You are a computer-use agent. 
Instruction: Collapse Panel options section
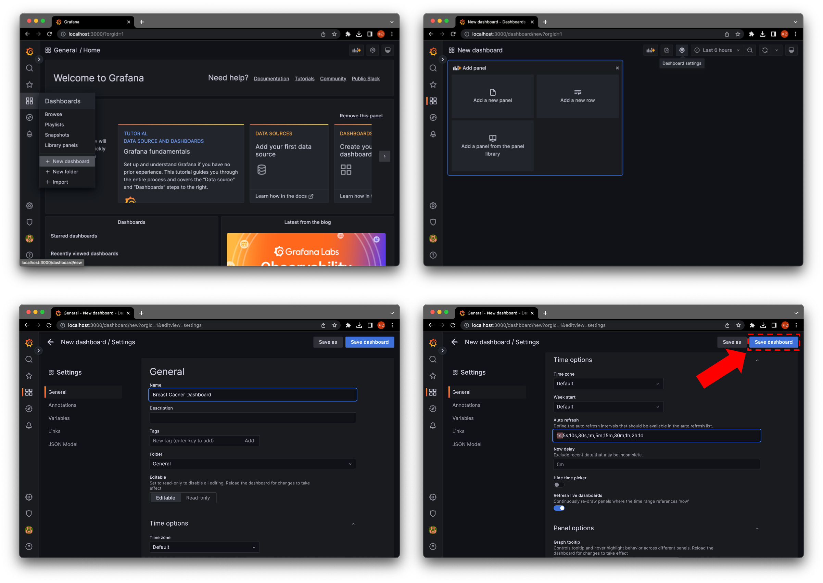click(x=757, y=529)
